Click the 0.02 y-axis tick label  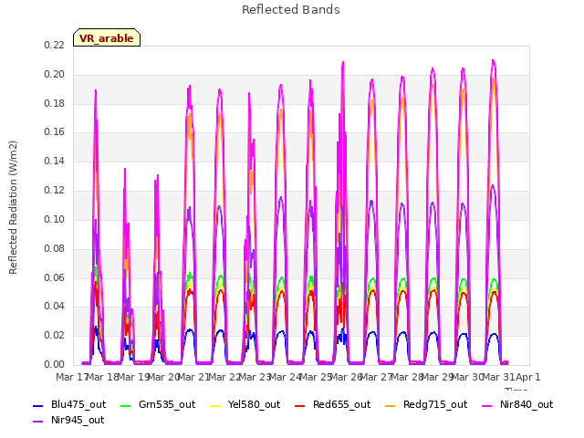pos(54,335)
